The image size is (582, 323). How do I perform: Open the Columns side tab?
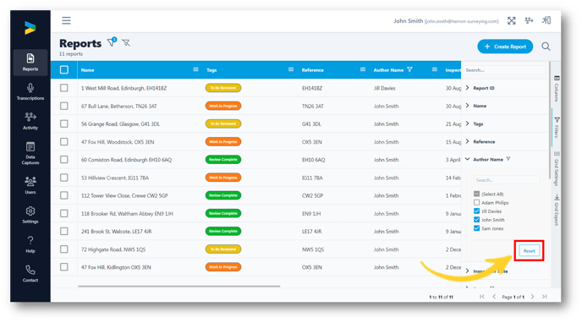point(557,88)
